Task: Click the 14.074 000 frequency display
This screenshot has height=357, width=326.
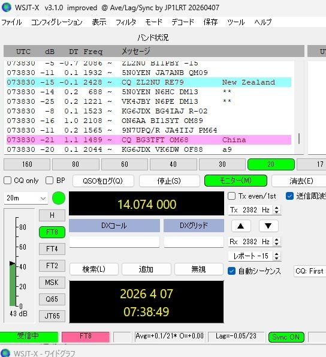Action: [x=146, y=204]
